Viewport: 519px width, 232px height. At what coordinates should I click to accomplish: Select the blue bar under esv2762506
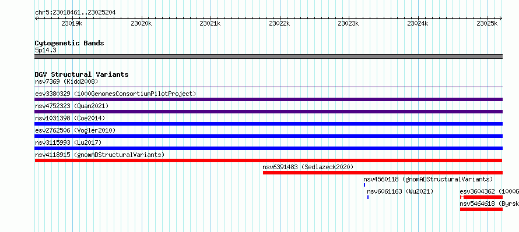[269, 136]
